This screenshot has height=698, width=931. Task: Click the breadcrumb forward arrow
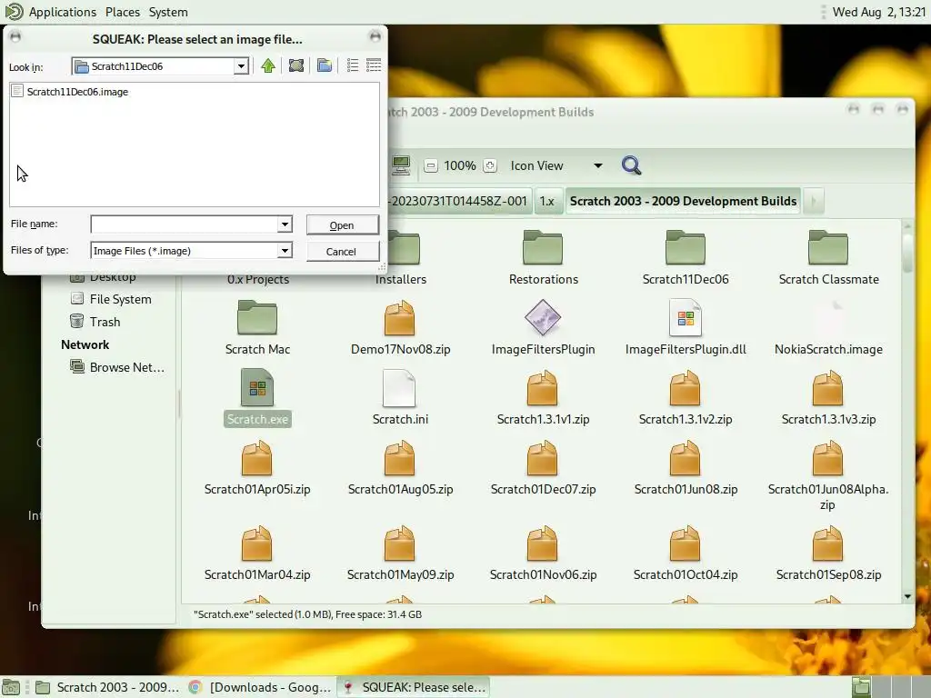click(814, 201)
